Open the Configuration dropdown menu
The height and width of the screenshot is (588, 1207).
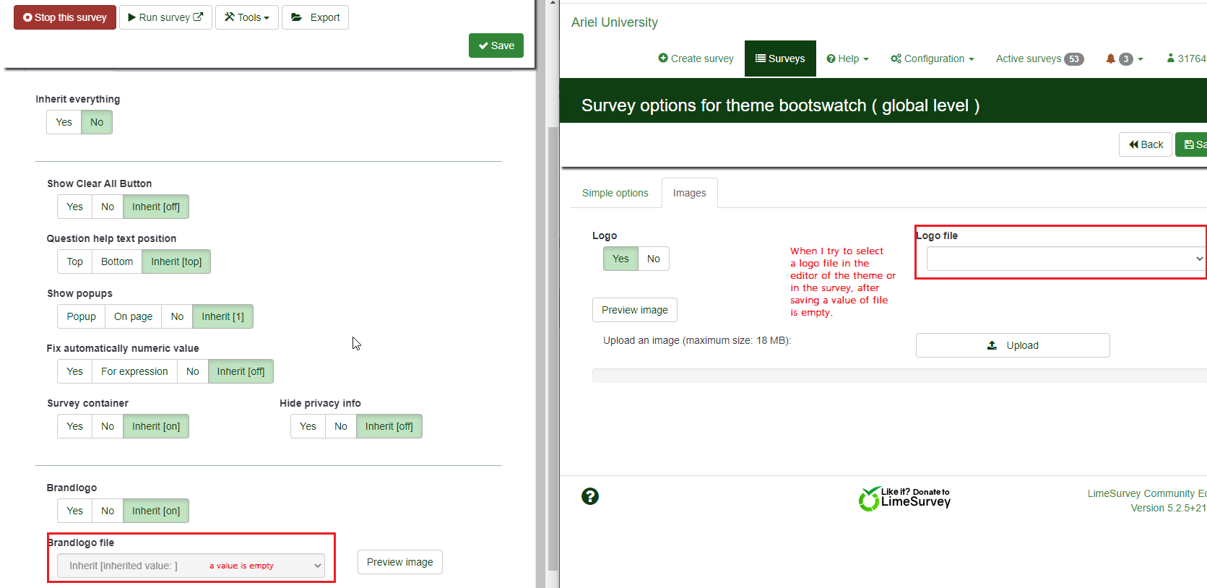click(933, 59)
